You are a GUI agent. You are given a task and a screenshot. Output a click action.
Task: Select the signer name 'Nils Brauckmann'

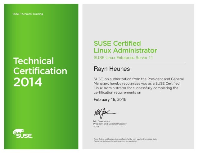[102, 121]
